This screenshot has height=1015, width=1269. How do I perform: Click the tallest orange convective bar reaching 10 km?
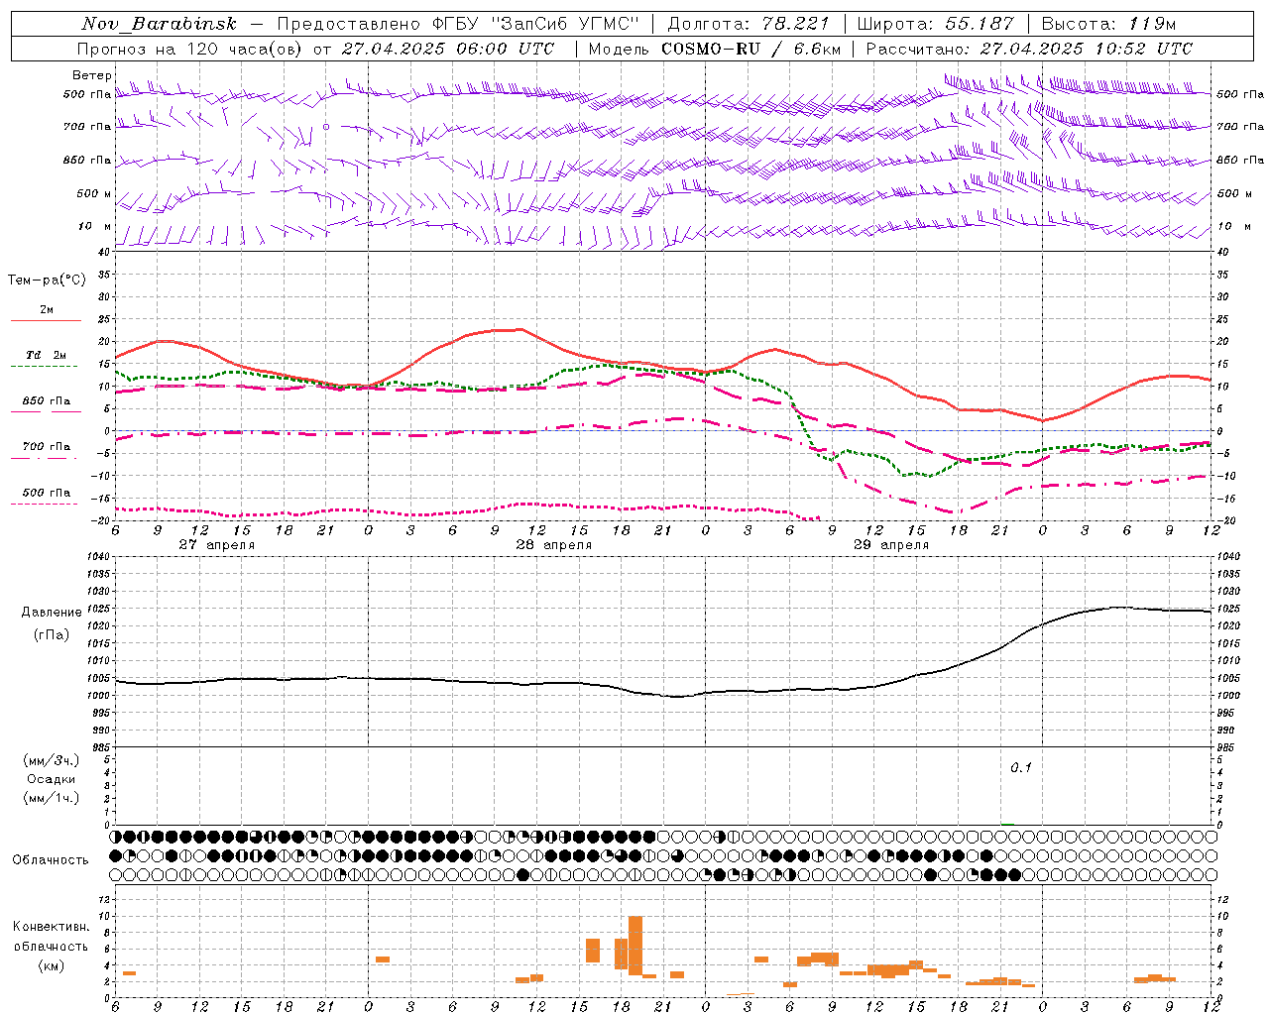point(635,946)
